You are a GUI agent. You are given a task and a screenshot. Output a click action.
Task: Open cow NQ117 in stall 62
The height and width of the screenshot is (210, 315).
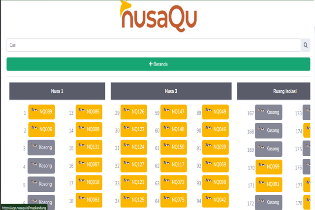[x=174, y=165]
